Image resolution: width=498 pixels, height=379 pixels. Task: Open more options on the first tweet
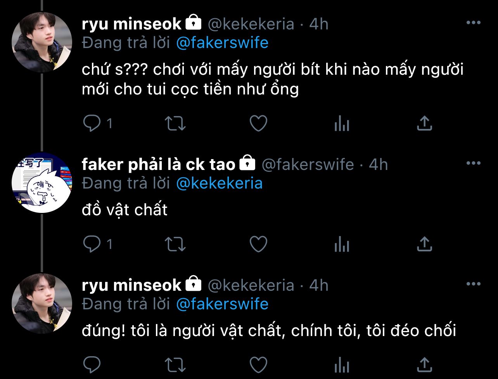[x=473, y=23]
